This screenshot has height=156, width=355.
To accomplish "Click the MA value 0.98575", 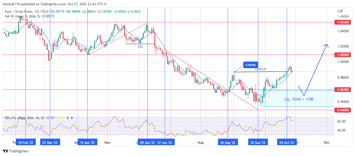I will [x=48, y=16].
